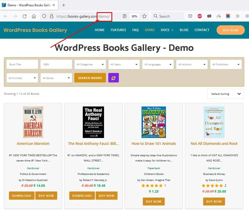Image resolution: width=249 pixels, height=211 pixels.
Task: Click the site padlock icon
Action: tap(52, 16)
